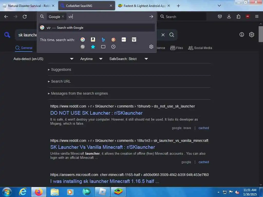Open SafeSearch: Strict dropdown
Viewport: 263px width, 197px height.
point(128,59)
